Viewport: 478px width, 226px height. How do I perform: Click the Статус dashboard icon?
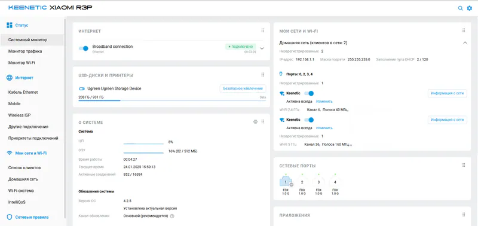10,25
